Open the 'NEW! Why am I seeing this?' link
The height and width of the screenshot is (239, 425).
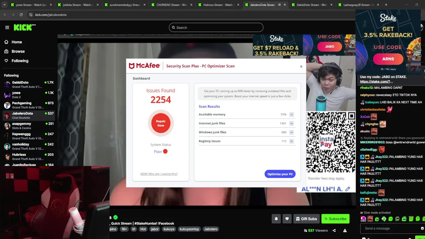[159, 174]
